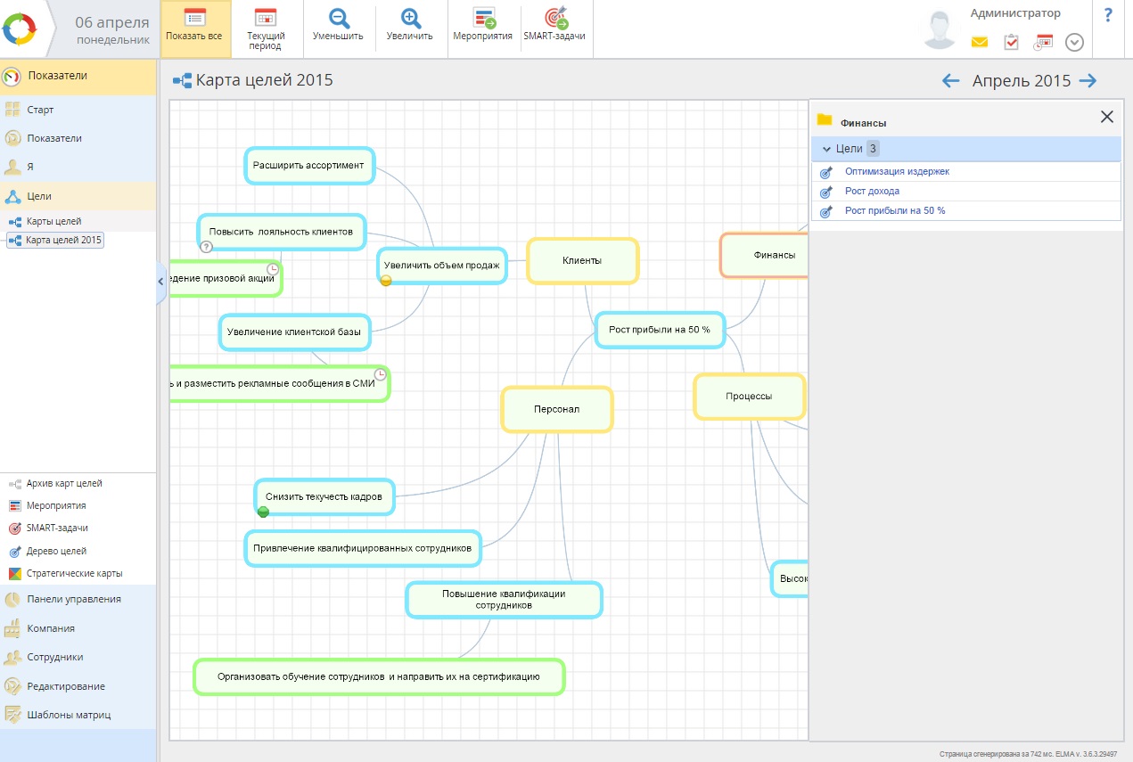Collapse the Цели section in Финансы panel
This screenshot has width=1133, height=762.
coord(826,149)
